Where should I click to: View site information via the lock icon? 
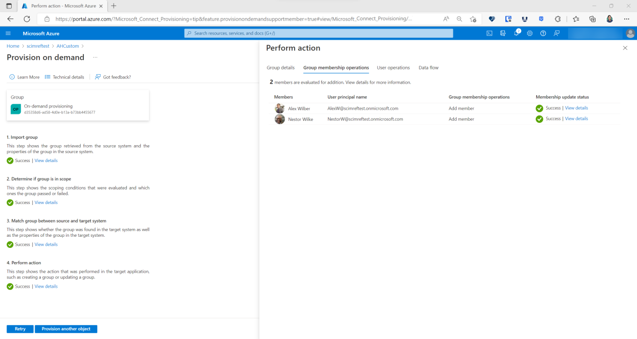coord(47,19)
